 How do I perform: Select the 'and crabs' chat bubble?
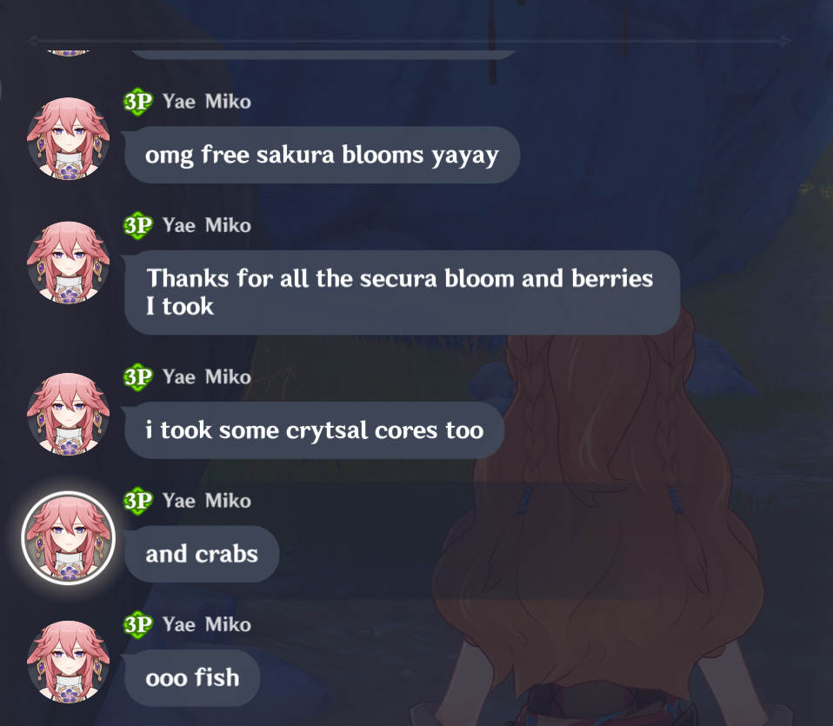coord(202,554)
